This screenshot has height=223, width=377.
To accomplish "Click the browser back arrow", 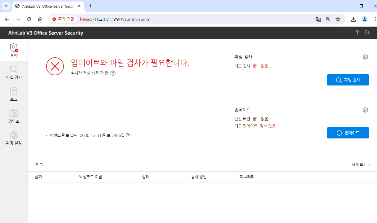I will click(x=7, y=19).
